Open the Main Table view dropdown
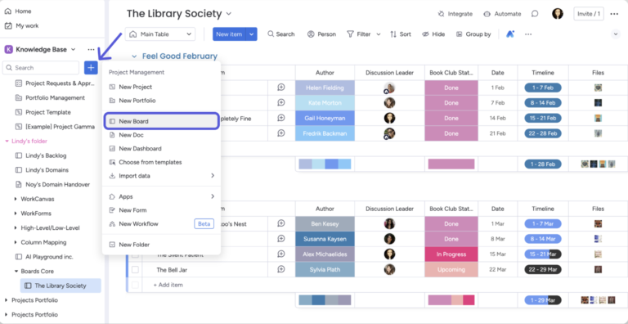This screenshot has width=628, height=324. [160, 34]
